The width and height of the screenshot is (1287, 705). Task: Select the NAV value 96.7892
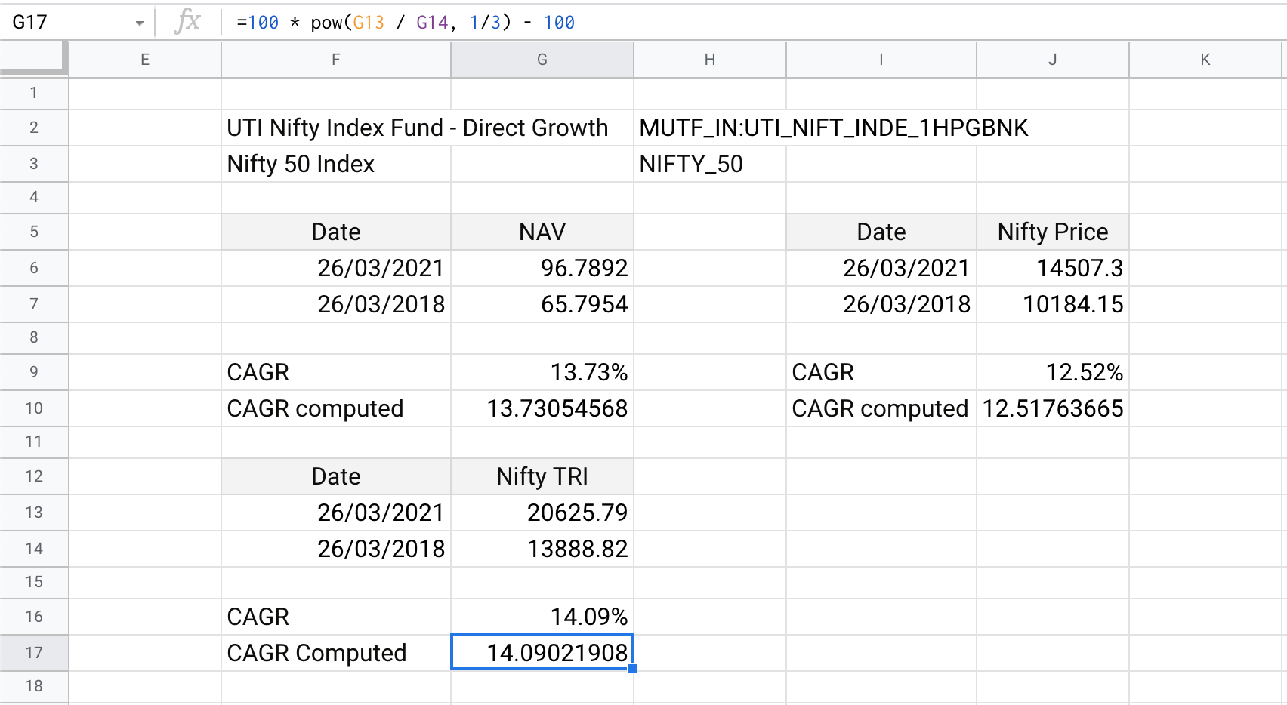[542, 268]
